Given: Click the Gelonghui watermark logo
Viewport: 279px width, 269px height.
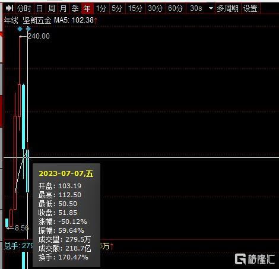Looking at the screenshot, I should (255, 259).
